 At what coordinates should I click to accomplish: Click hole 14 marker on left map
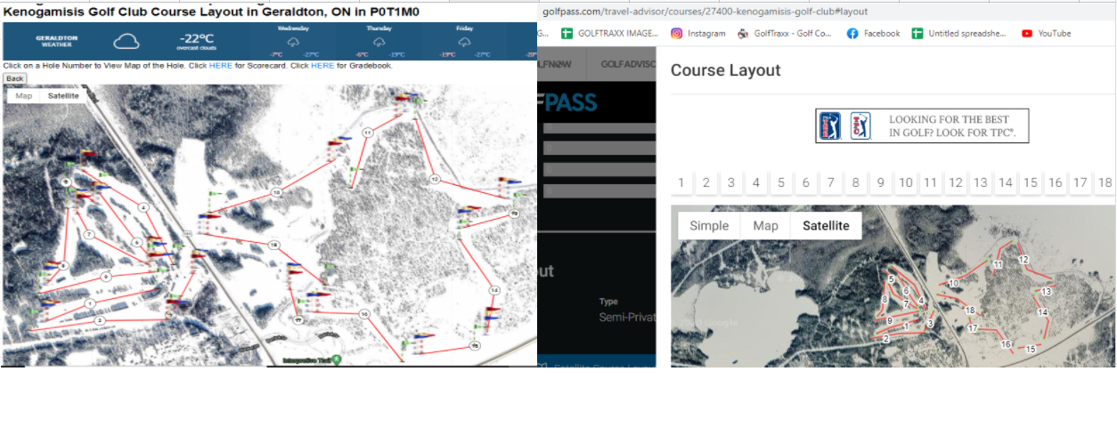[x=493, y=290]
